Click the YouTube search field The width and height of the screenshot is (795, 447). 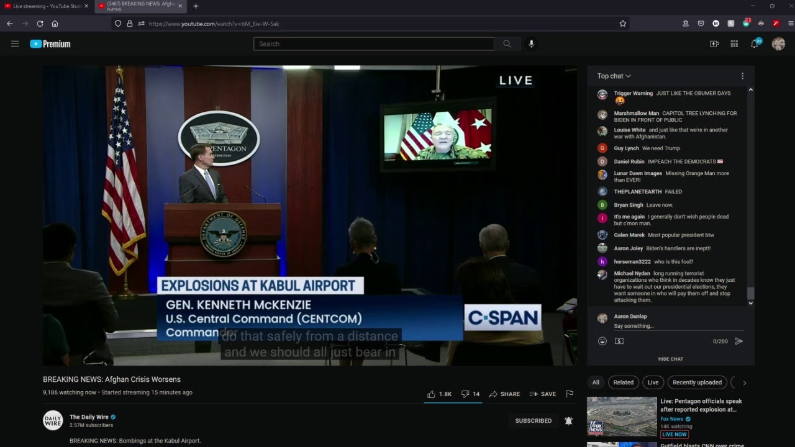click(374, 44)
